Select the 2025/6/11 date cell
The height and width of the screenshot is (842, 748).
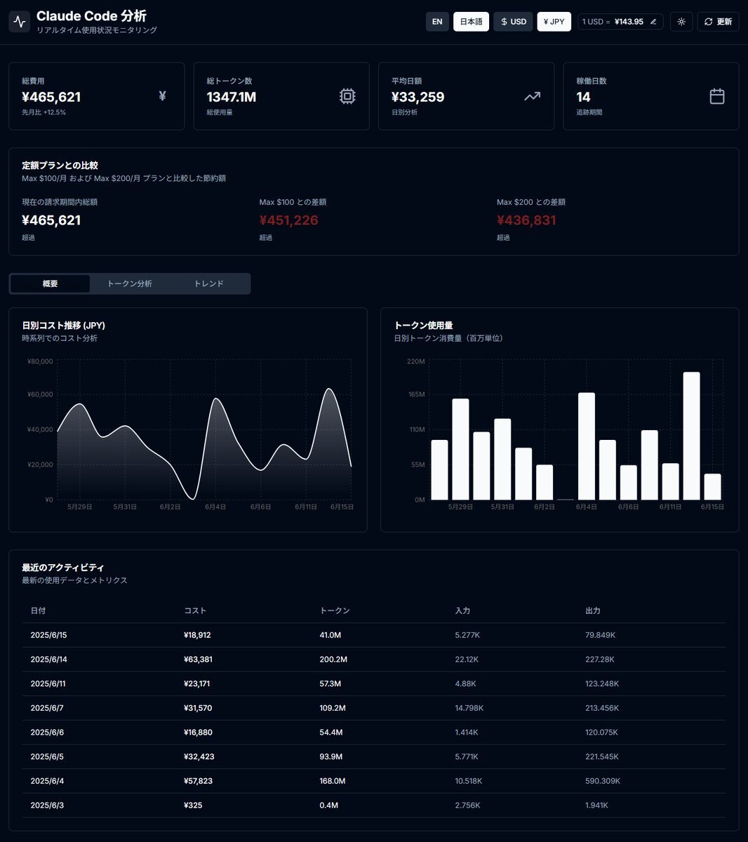(48, 683)
